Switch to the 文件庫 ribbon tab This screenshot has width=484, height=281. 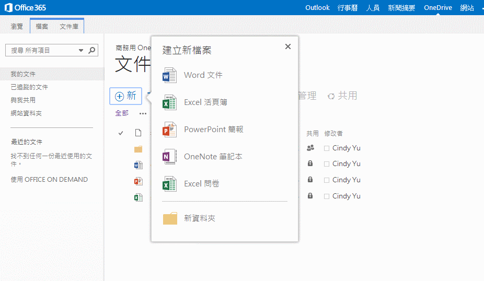click(x=69, y=26)
